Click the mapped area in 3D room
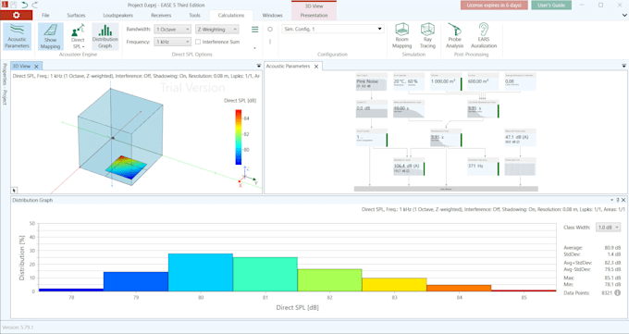629x334 pixels. (126, 167)
